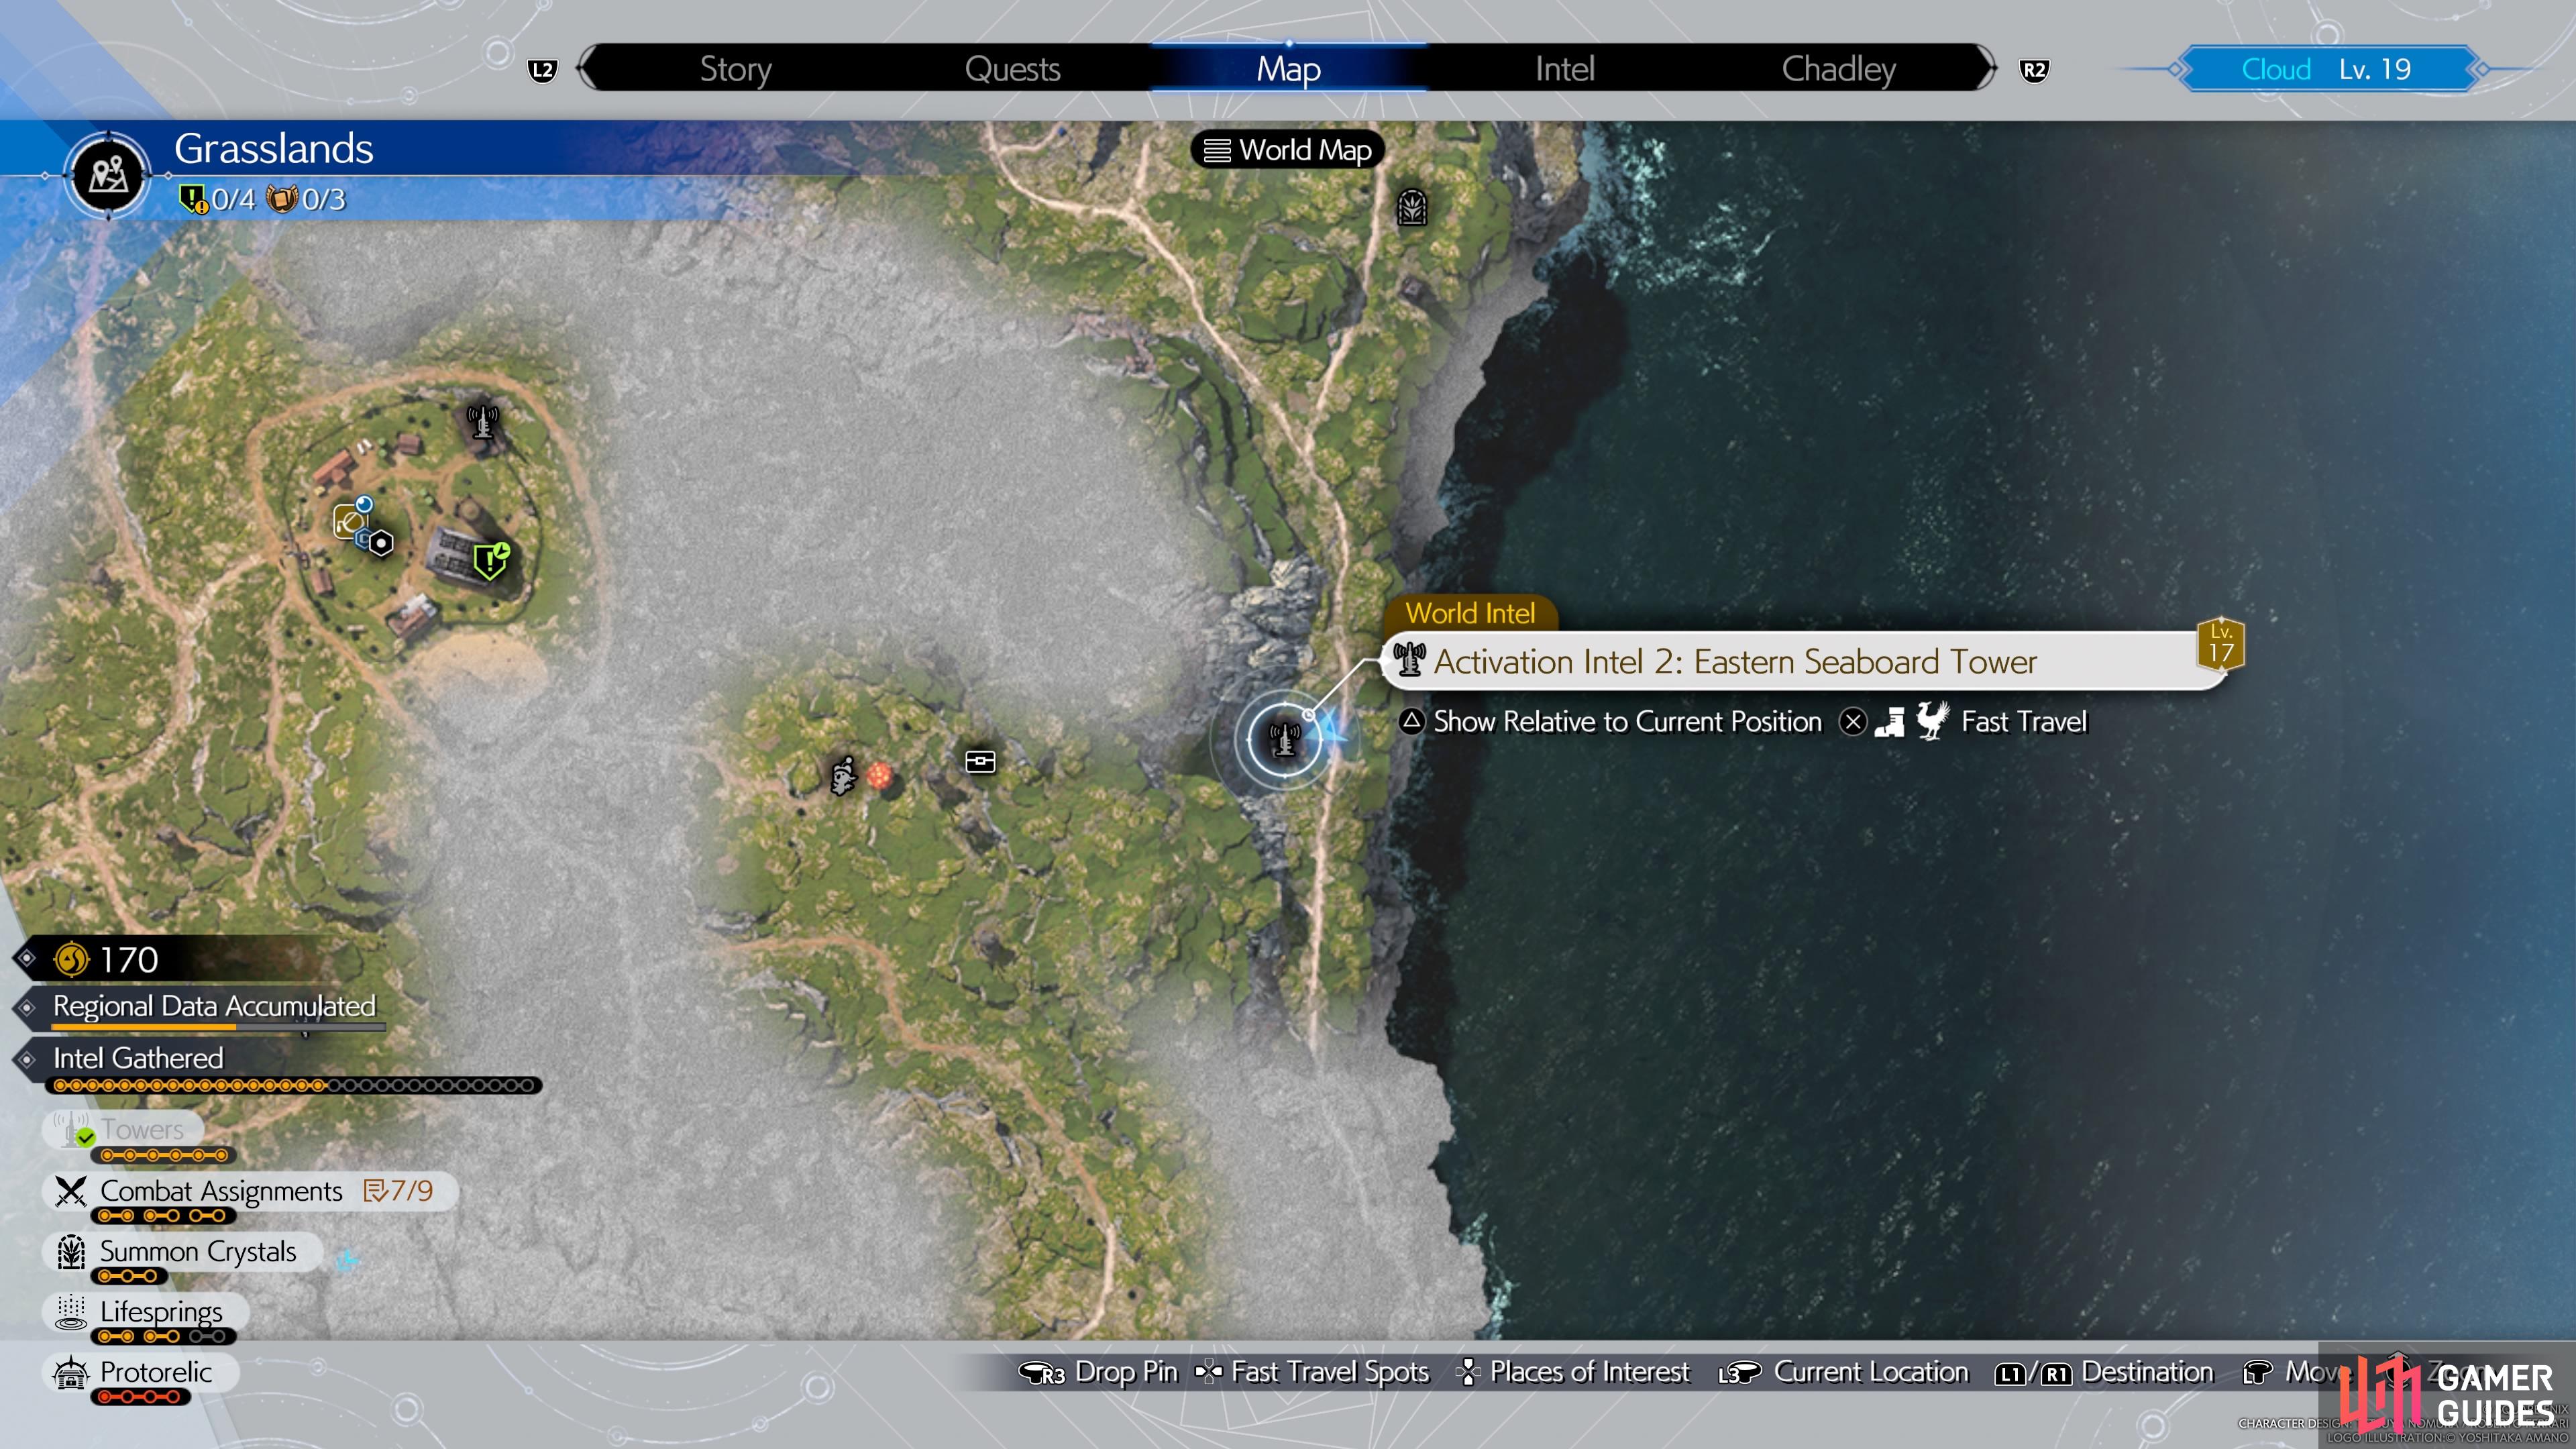The image size is (2576, 1449).
Task: Click Intel Gathered progress dots bar
Action: pyautogui.click(x=294, y=1085)
